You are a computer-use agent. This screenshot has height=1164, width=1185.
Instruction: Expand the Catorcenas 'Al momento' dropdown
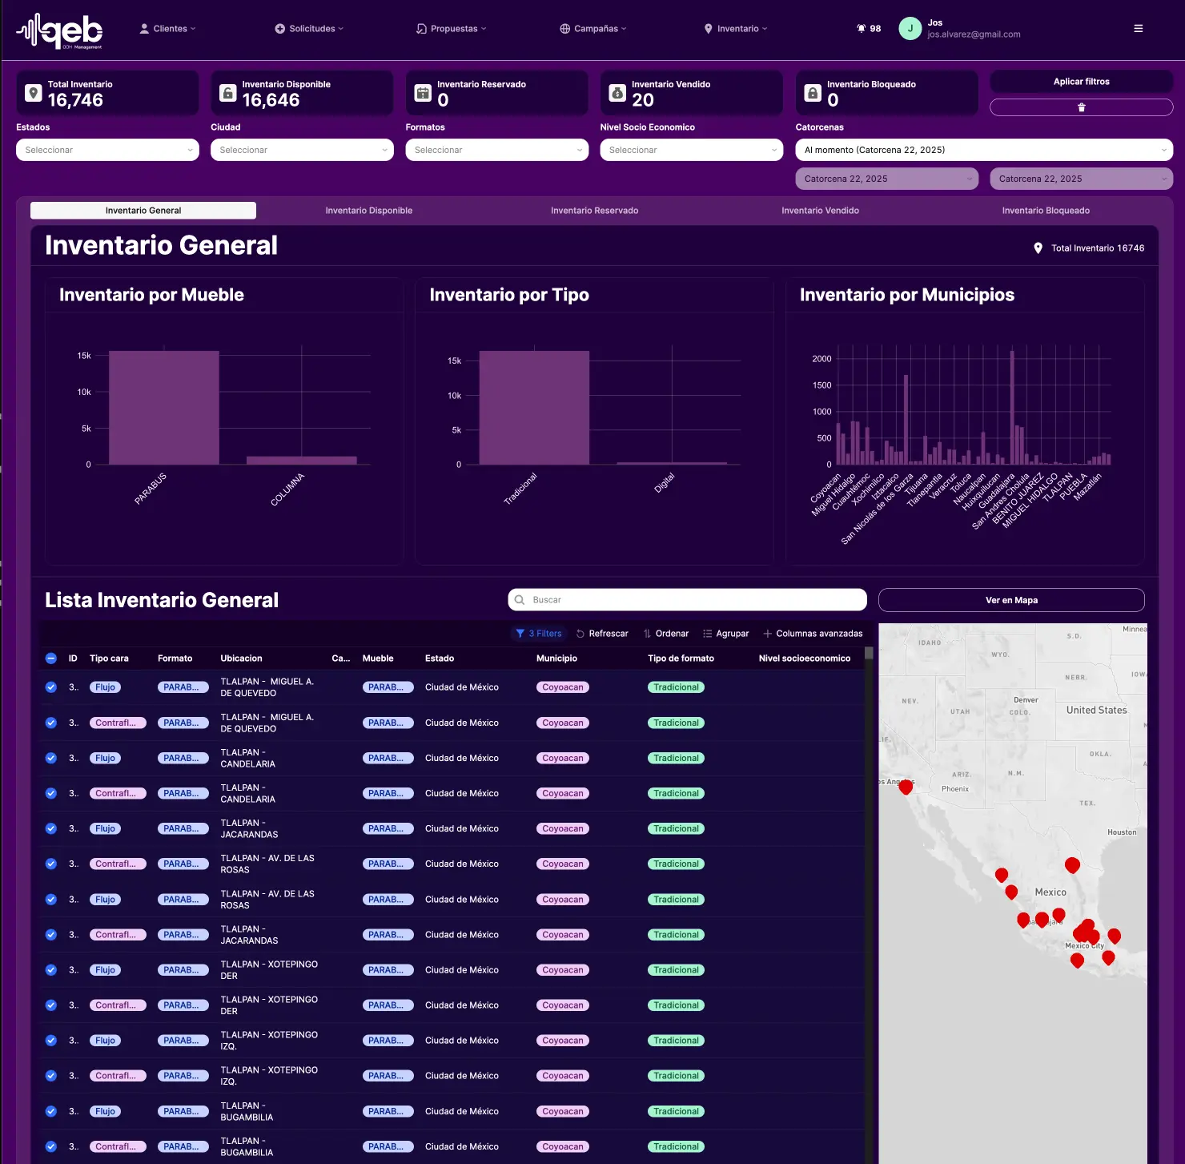pyautogui.click(x=983, y=150)
